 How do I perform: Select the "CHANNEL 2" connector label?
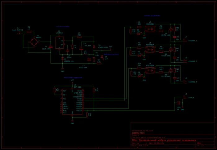pos(193,61)
